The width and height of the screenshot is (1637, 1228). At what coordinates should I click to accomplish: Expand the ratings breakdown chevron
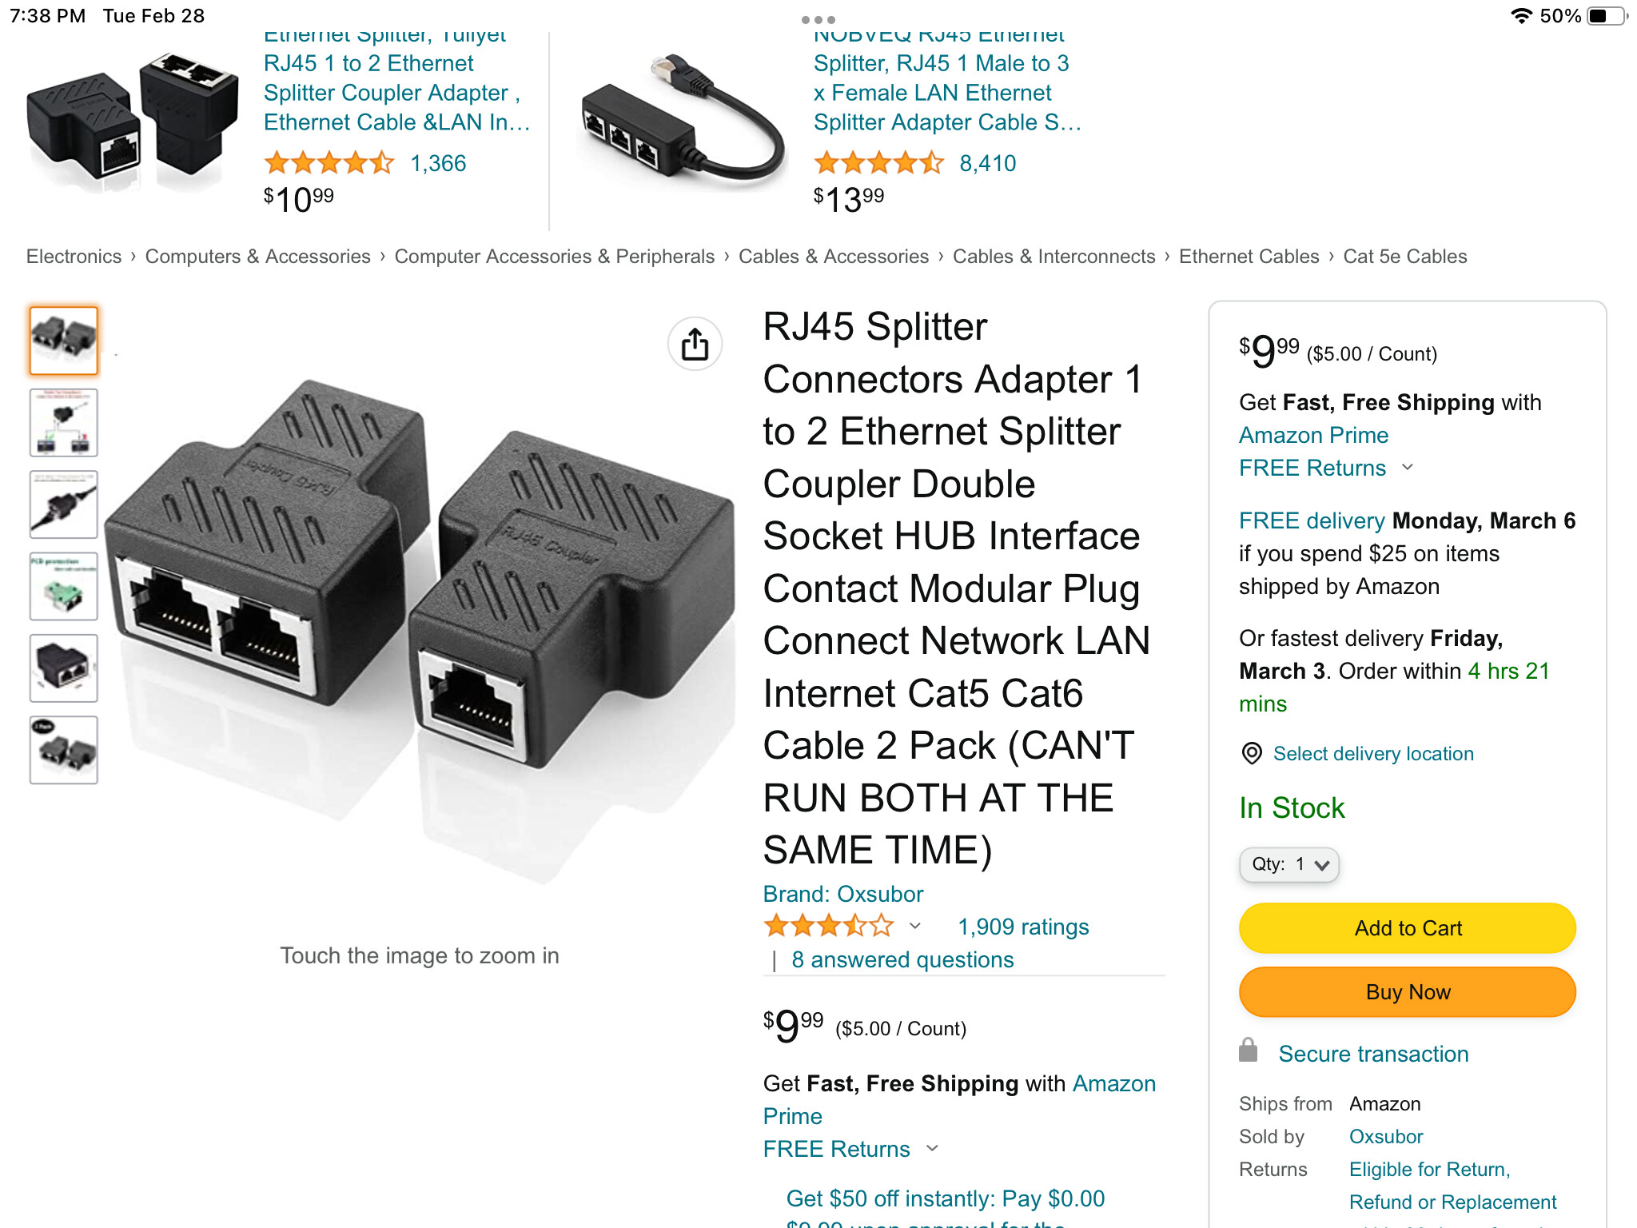pos(915,927)
